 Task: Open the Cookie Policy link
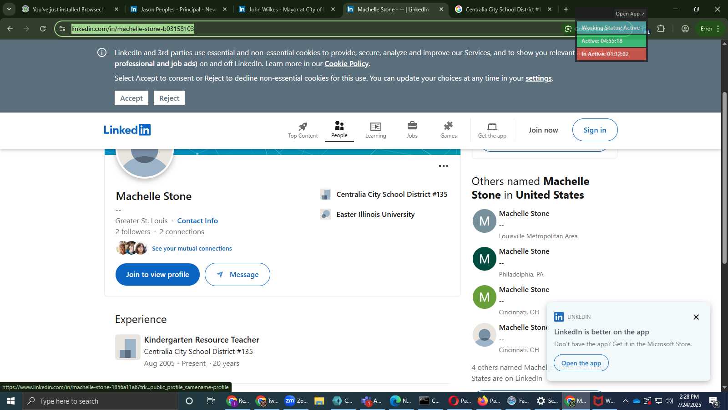point(346,63)
